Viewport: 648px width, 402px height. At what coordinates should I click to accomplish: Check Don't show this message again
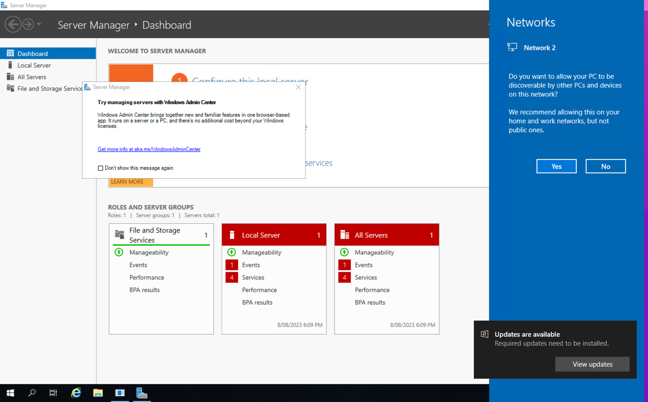point(100,168)
